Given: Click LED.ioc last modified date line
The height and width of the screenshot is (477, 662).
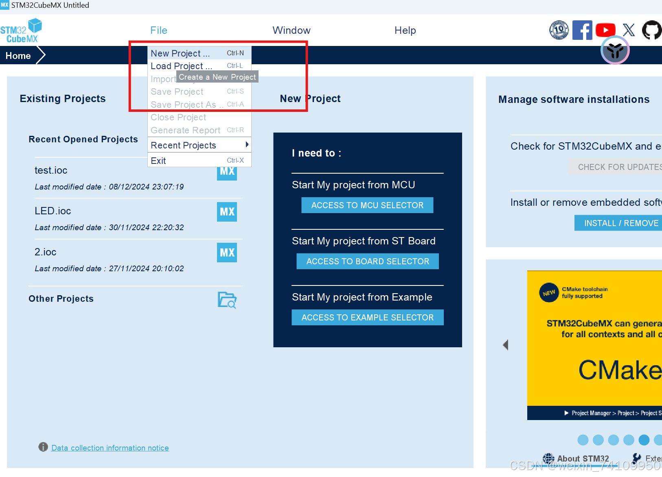Looking at the screenshot, I should [x=109, y=227].
